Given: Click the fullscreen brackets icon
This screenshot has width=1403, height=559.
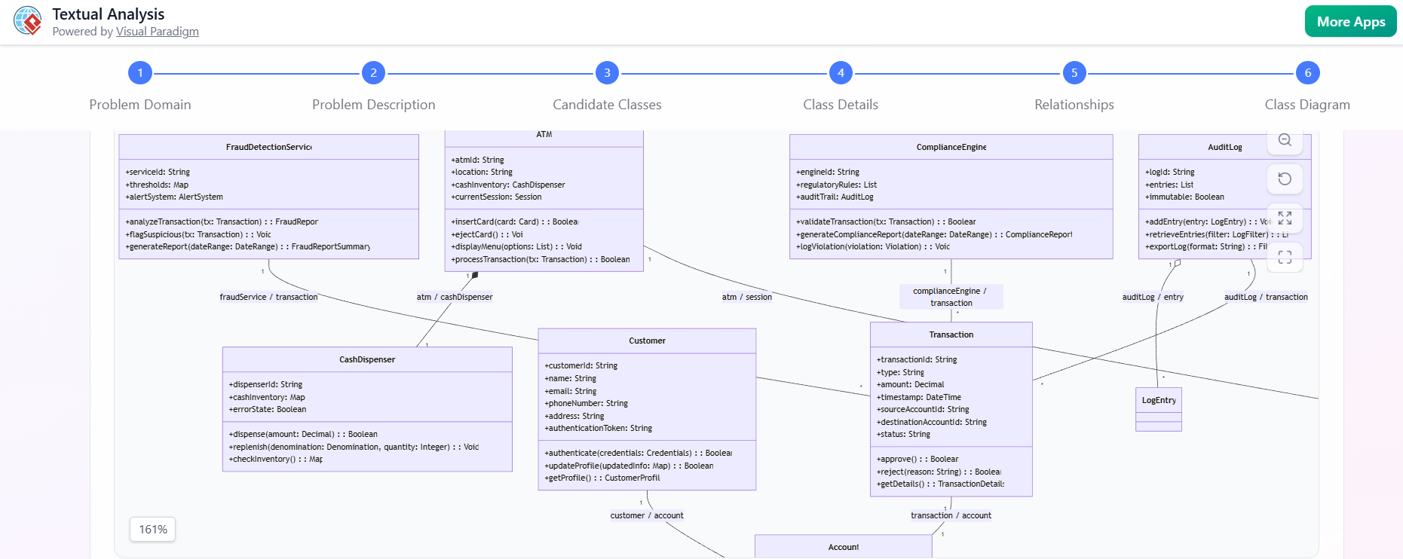Looking at the screenshot, I should [1285, 257].
